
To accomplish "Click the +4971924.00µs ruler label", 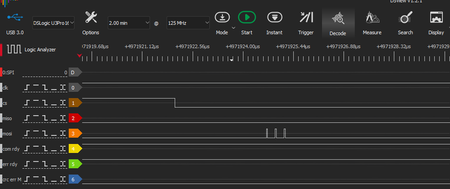I will pyautogui.click(x=242, y=46).
